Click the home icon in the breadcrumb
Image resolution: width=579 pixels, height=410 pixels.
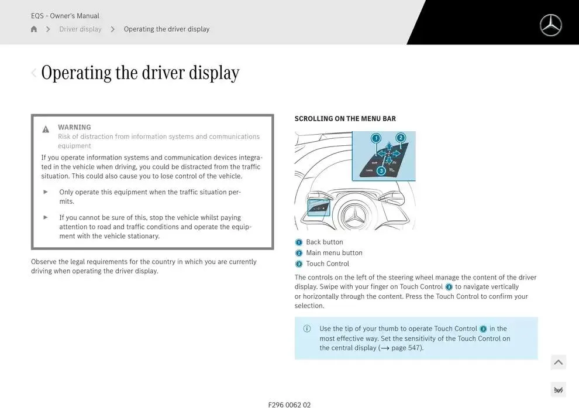coord(33,29)
